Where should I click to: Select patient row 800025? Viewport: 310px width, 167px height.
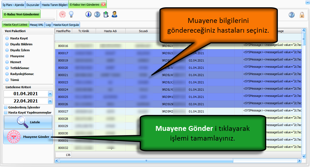pyautogui.click(x=178, y=97)
